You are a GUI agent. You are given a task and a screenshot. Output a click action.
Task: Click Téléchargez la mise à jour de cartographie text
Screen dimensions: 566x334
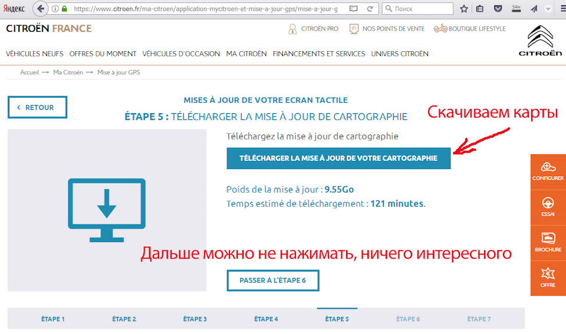(312, 136)
